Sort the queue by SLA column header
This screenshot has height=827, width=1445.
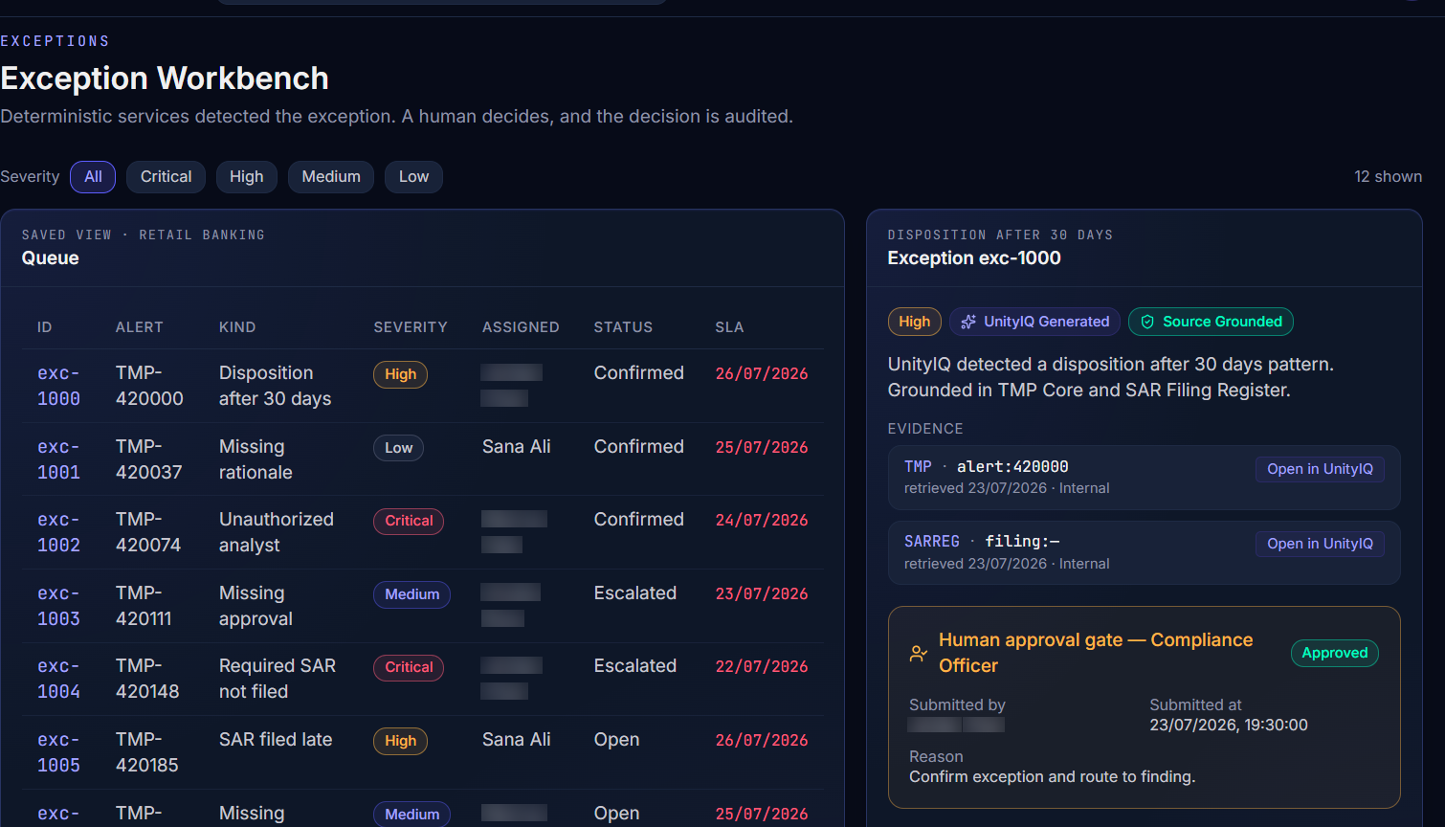(x=729, y=327)
